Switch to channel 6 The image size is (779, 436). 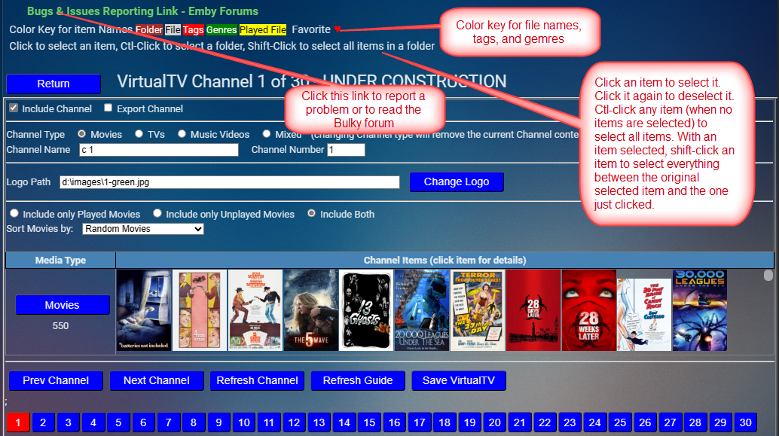(x=144, y=422)
